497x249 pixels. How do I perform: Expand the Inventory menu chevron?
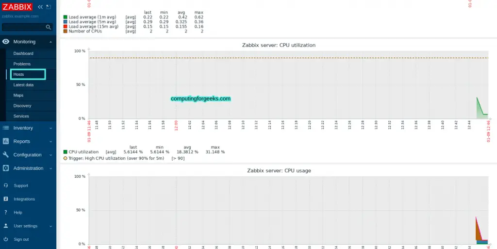[50, 128]
